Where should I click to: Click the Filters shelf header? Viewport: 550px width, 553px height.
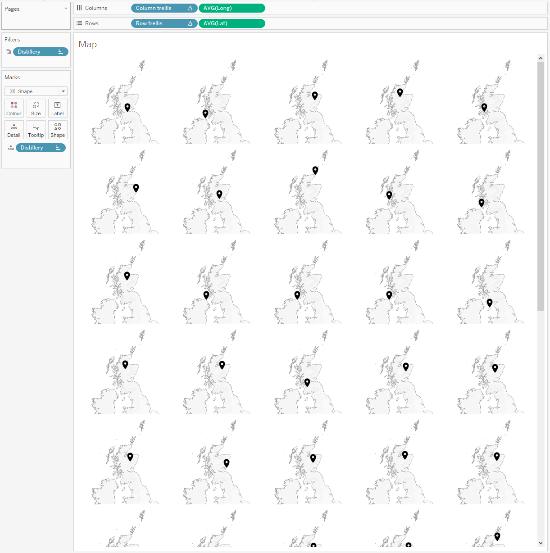click(x=12, y=40)
